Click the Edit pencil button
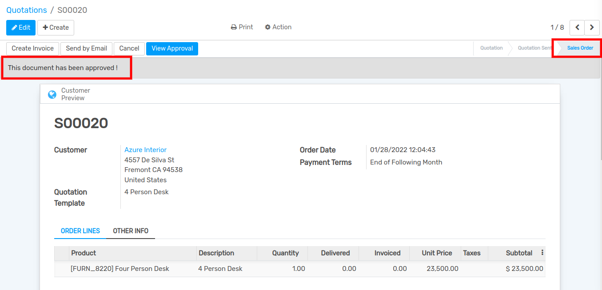Viewport: 602px width, 290px height. click(21, 27)
